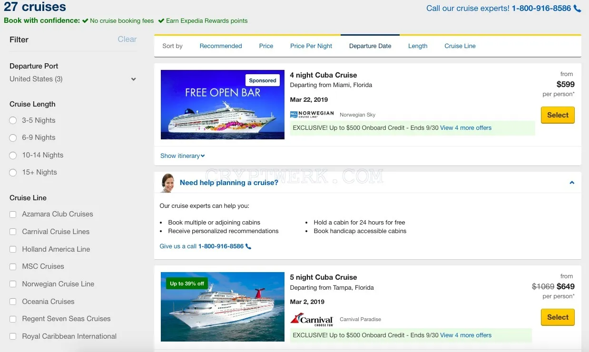The image size is (589, 352).
Task: Check the Royal Caribbean International checkbox
Action: 13,337
